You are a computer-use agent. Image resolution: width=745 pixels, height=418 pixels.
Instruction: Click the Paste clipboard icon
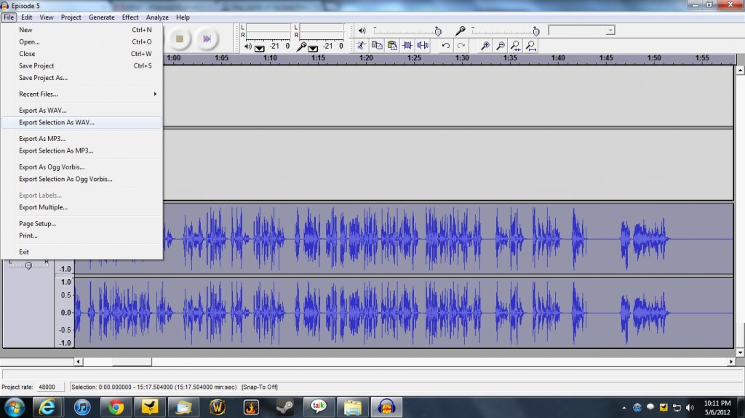[392, 46]
